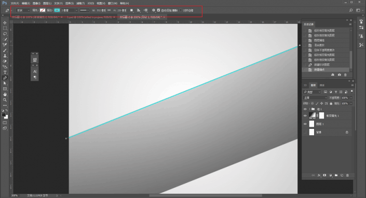Screen dimensions: 366x198
Task: Open the File menu
Action: [15, 3]
